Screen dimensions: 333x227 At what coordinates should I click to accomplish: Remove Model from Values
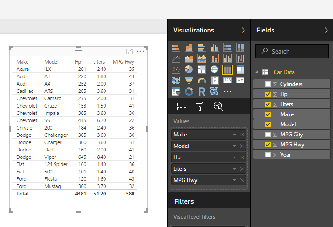(242, 146)
